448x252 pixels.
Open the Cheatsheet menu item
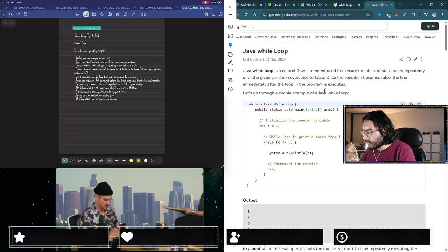tap(390, 37)
